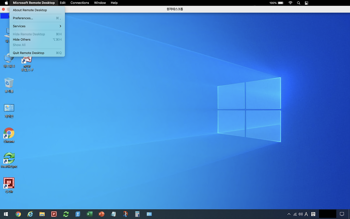
Task: Click the macOS battery status indicator
Action: tap(276, 3)
